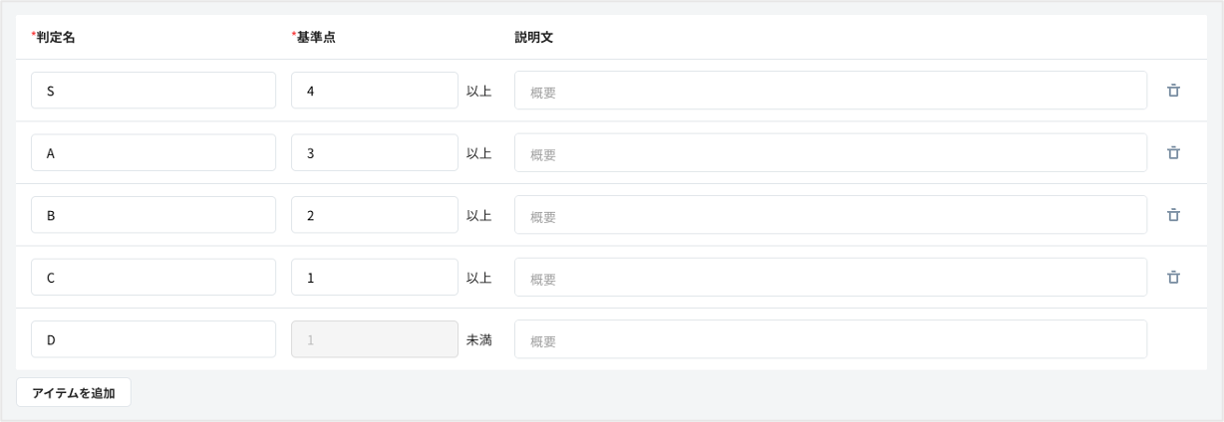Edit the 基準点 field with value 3
Screen dimensions: 1224x422
point(375,153)
